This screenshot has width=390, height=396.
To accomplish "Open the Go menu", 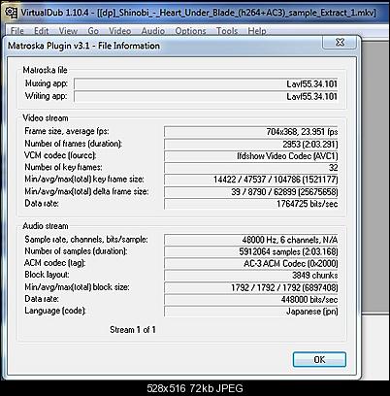I will (x=93, y=31).
